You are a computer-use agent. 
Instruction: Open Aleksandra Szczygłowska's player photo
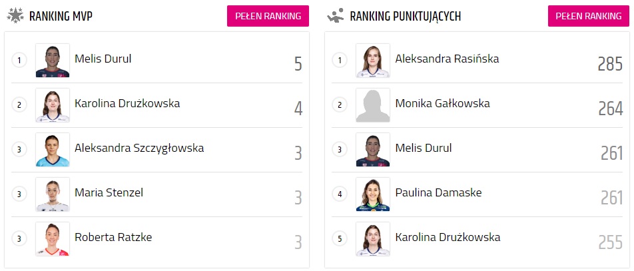(x=53, y=150)
